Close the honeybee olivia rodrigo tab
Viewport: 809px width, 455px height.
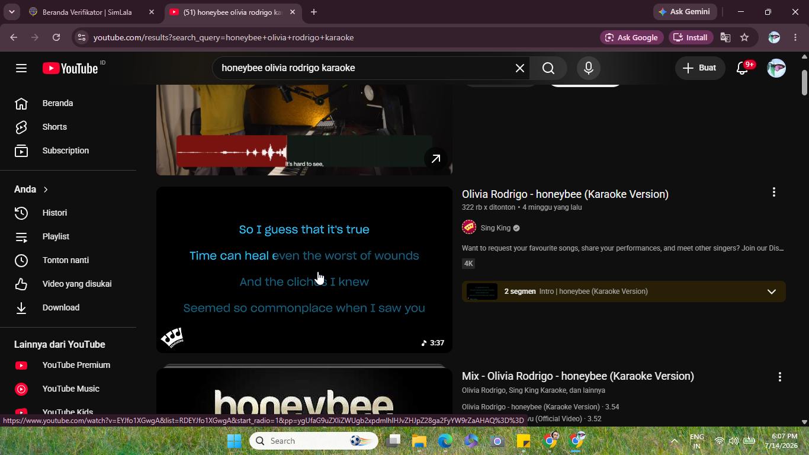point(293,12)
